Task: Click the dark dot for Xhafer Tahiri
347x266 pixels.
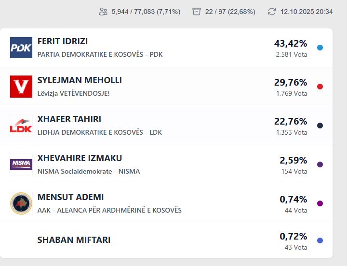Action: point(320,126)
